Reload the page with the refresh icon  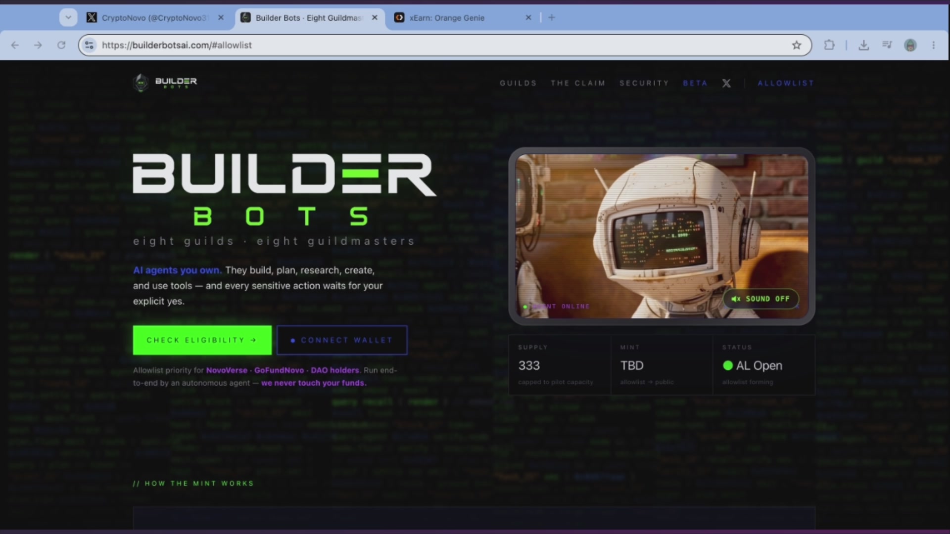click(x=61, y=45)
